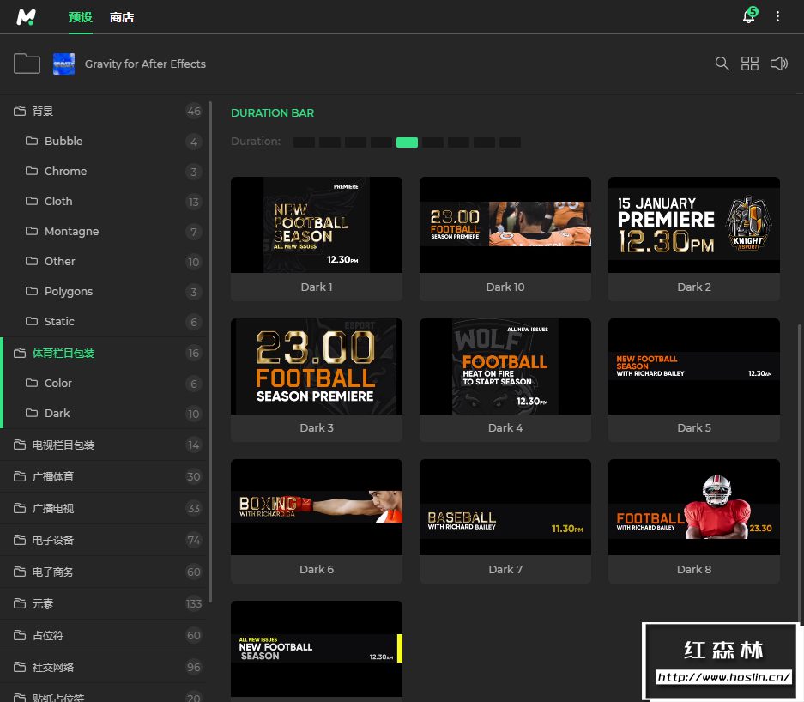The height and width of the screenshot is (702, 804).
Task: Switch to grid view layout icon
Action: 750,64
